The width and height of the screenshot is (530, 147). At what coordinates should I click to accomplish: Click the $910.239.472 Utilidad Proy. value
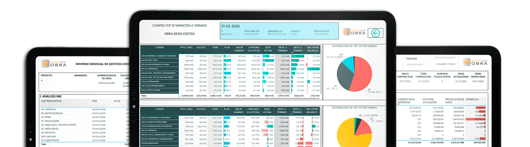322,31
